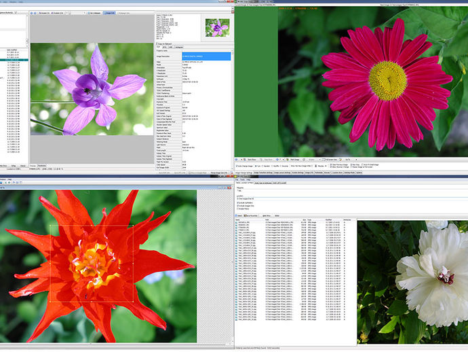Click the highlighted Image Edit button
Viewport: 468px width, 352px height.
(x=109, y=13)
